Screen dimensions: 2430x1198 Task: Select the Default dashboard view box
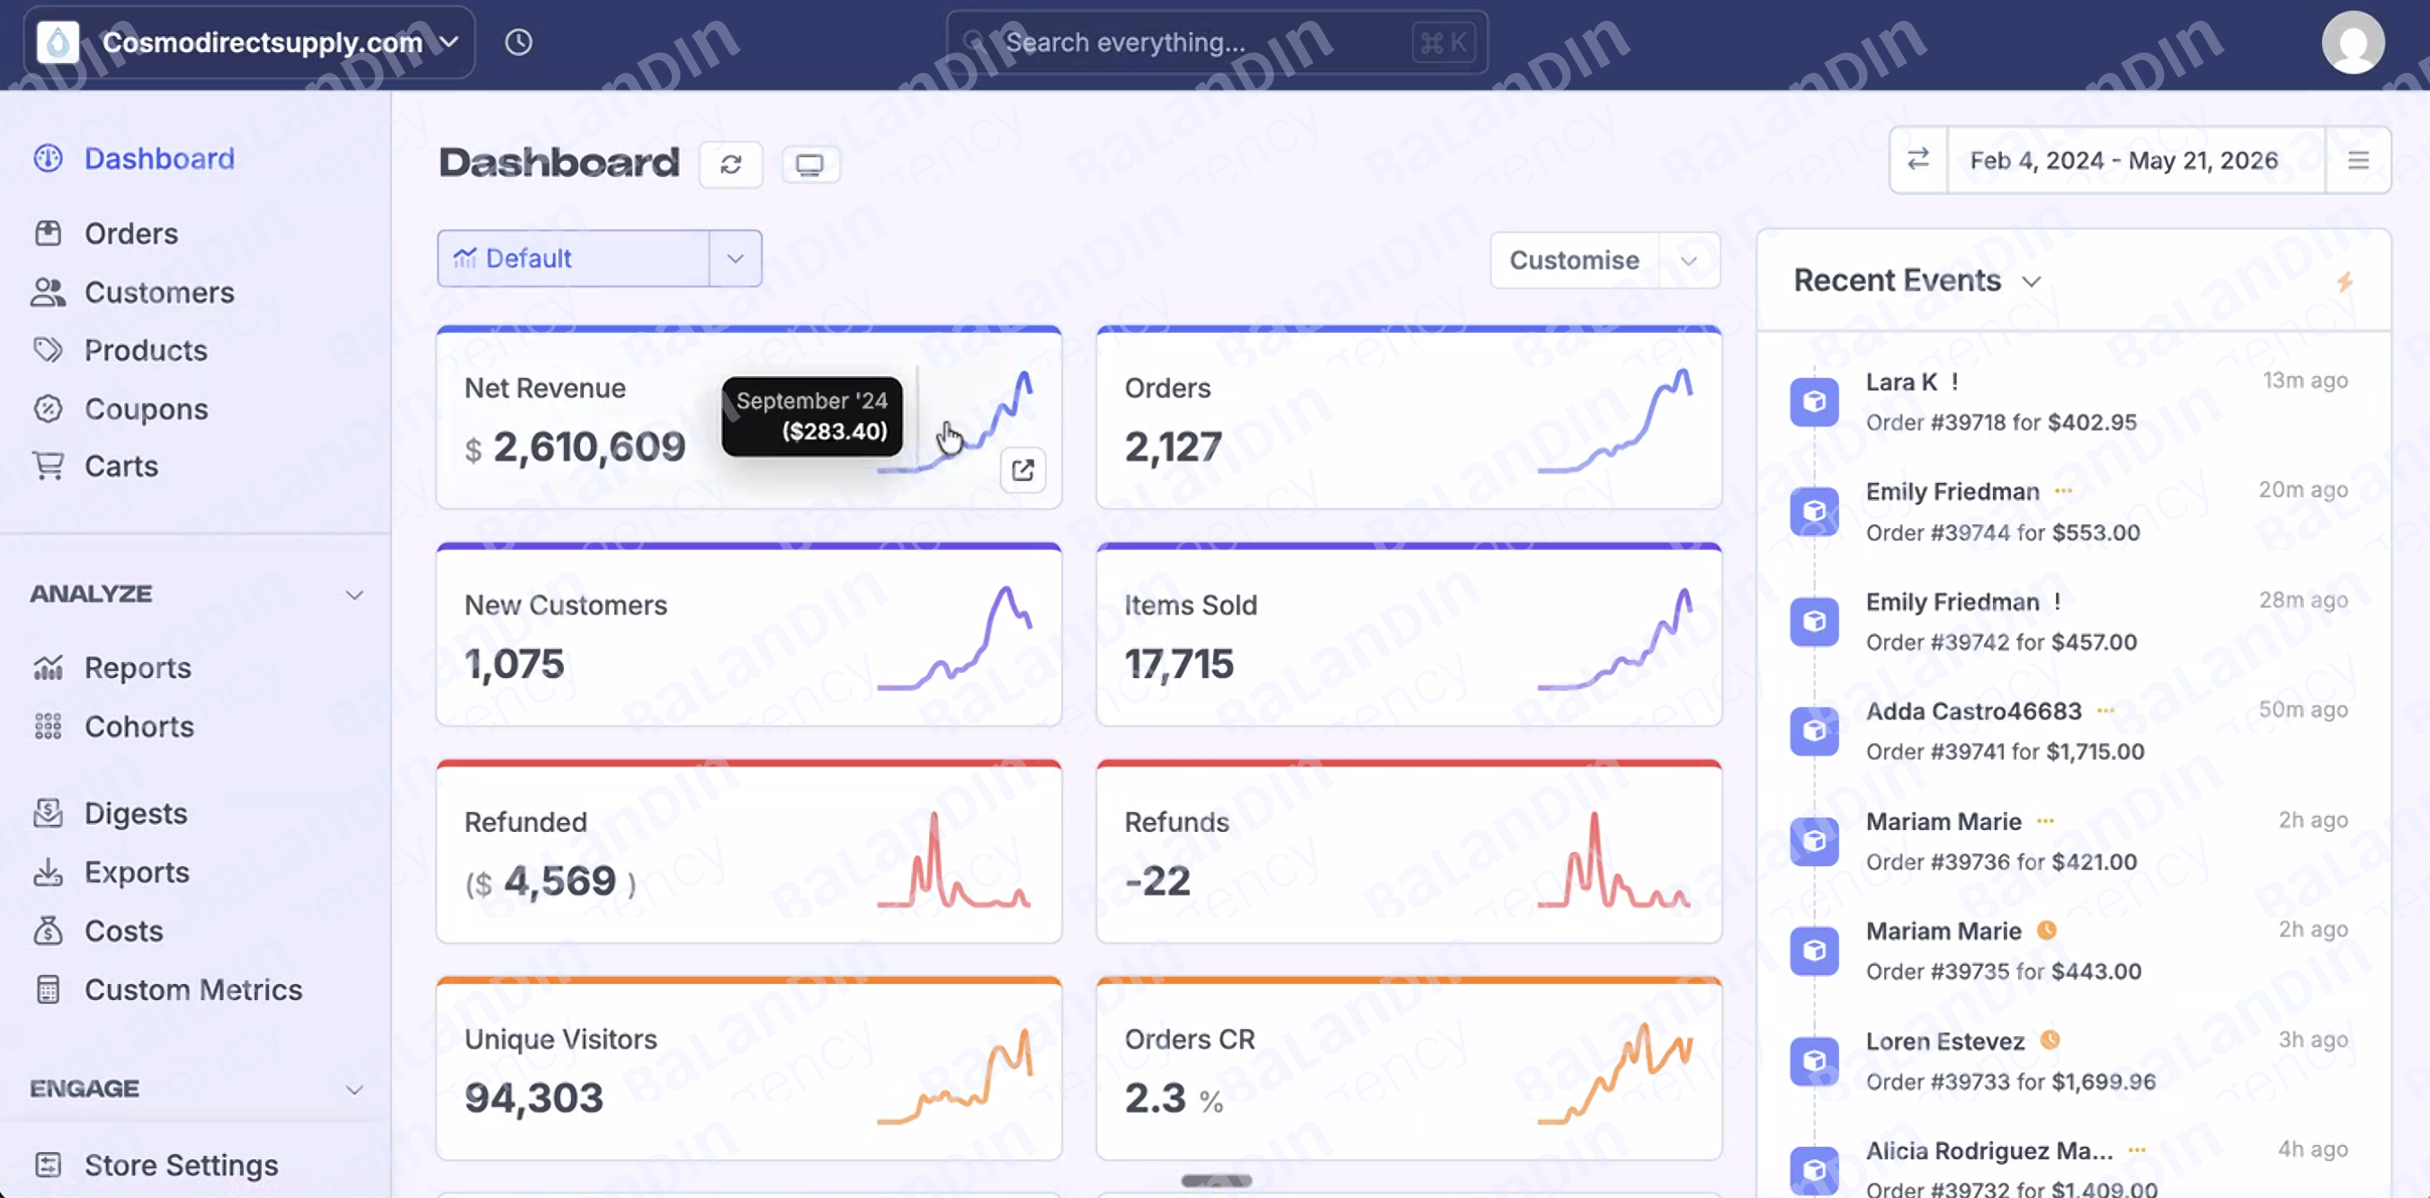[x=574, y=258]
